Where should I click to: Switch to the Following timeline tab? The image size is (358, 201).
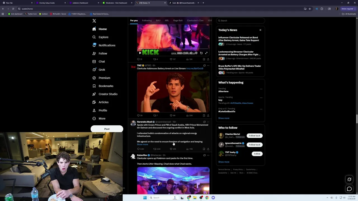point(147,20)
